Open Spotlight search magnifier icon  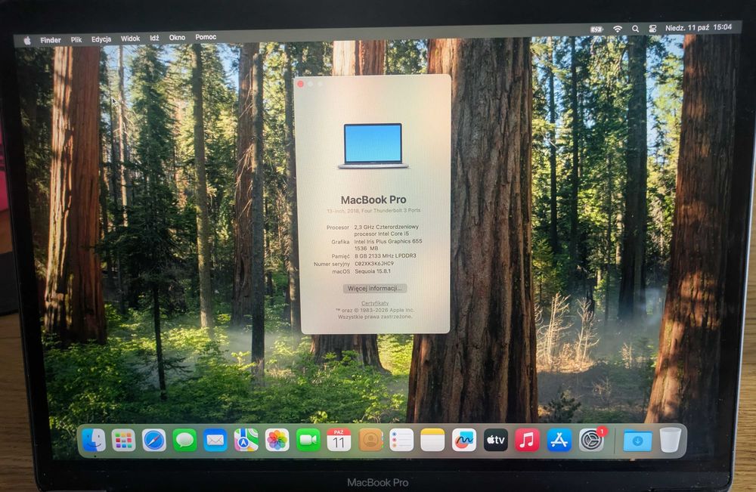636,29
